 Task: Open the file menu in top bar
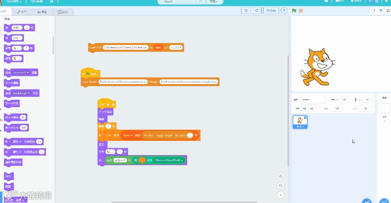[x=14, y=1]
